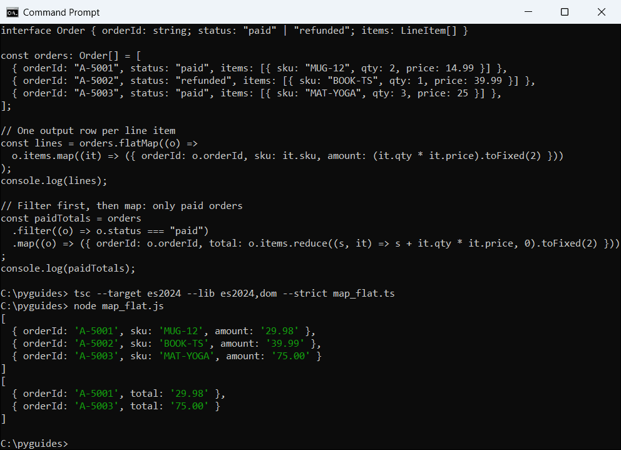Screen dimensions: 621x450
Task: Click the final 'C:\pyguides>' prompt
Action: [x=34, y=443]
